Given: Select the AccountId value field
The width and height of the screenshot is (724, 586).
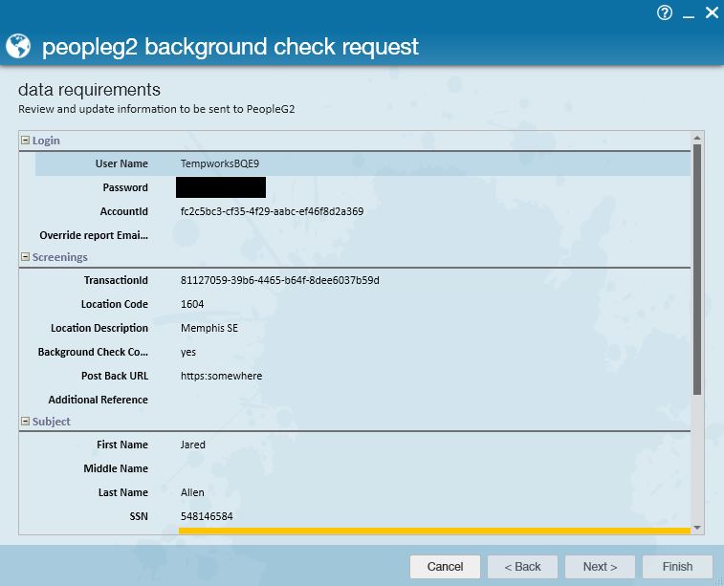Looking at the screenshot, I should click(x=433, y=211).
